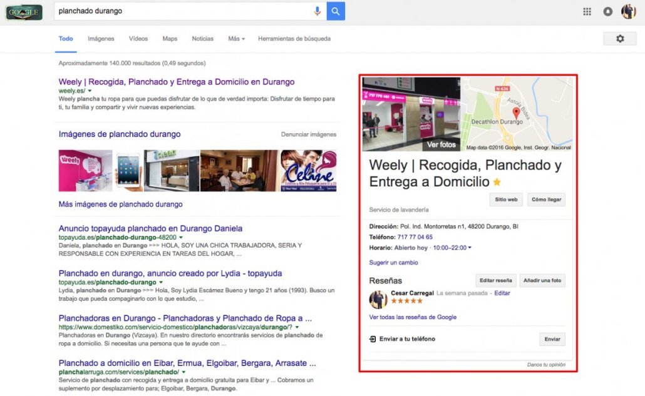645x396 pixels.
Task: Call phone number 717 77 04 65
Action: click(x=415, y=237)
